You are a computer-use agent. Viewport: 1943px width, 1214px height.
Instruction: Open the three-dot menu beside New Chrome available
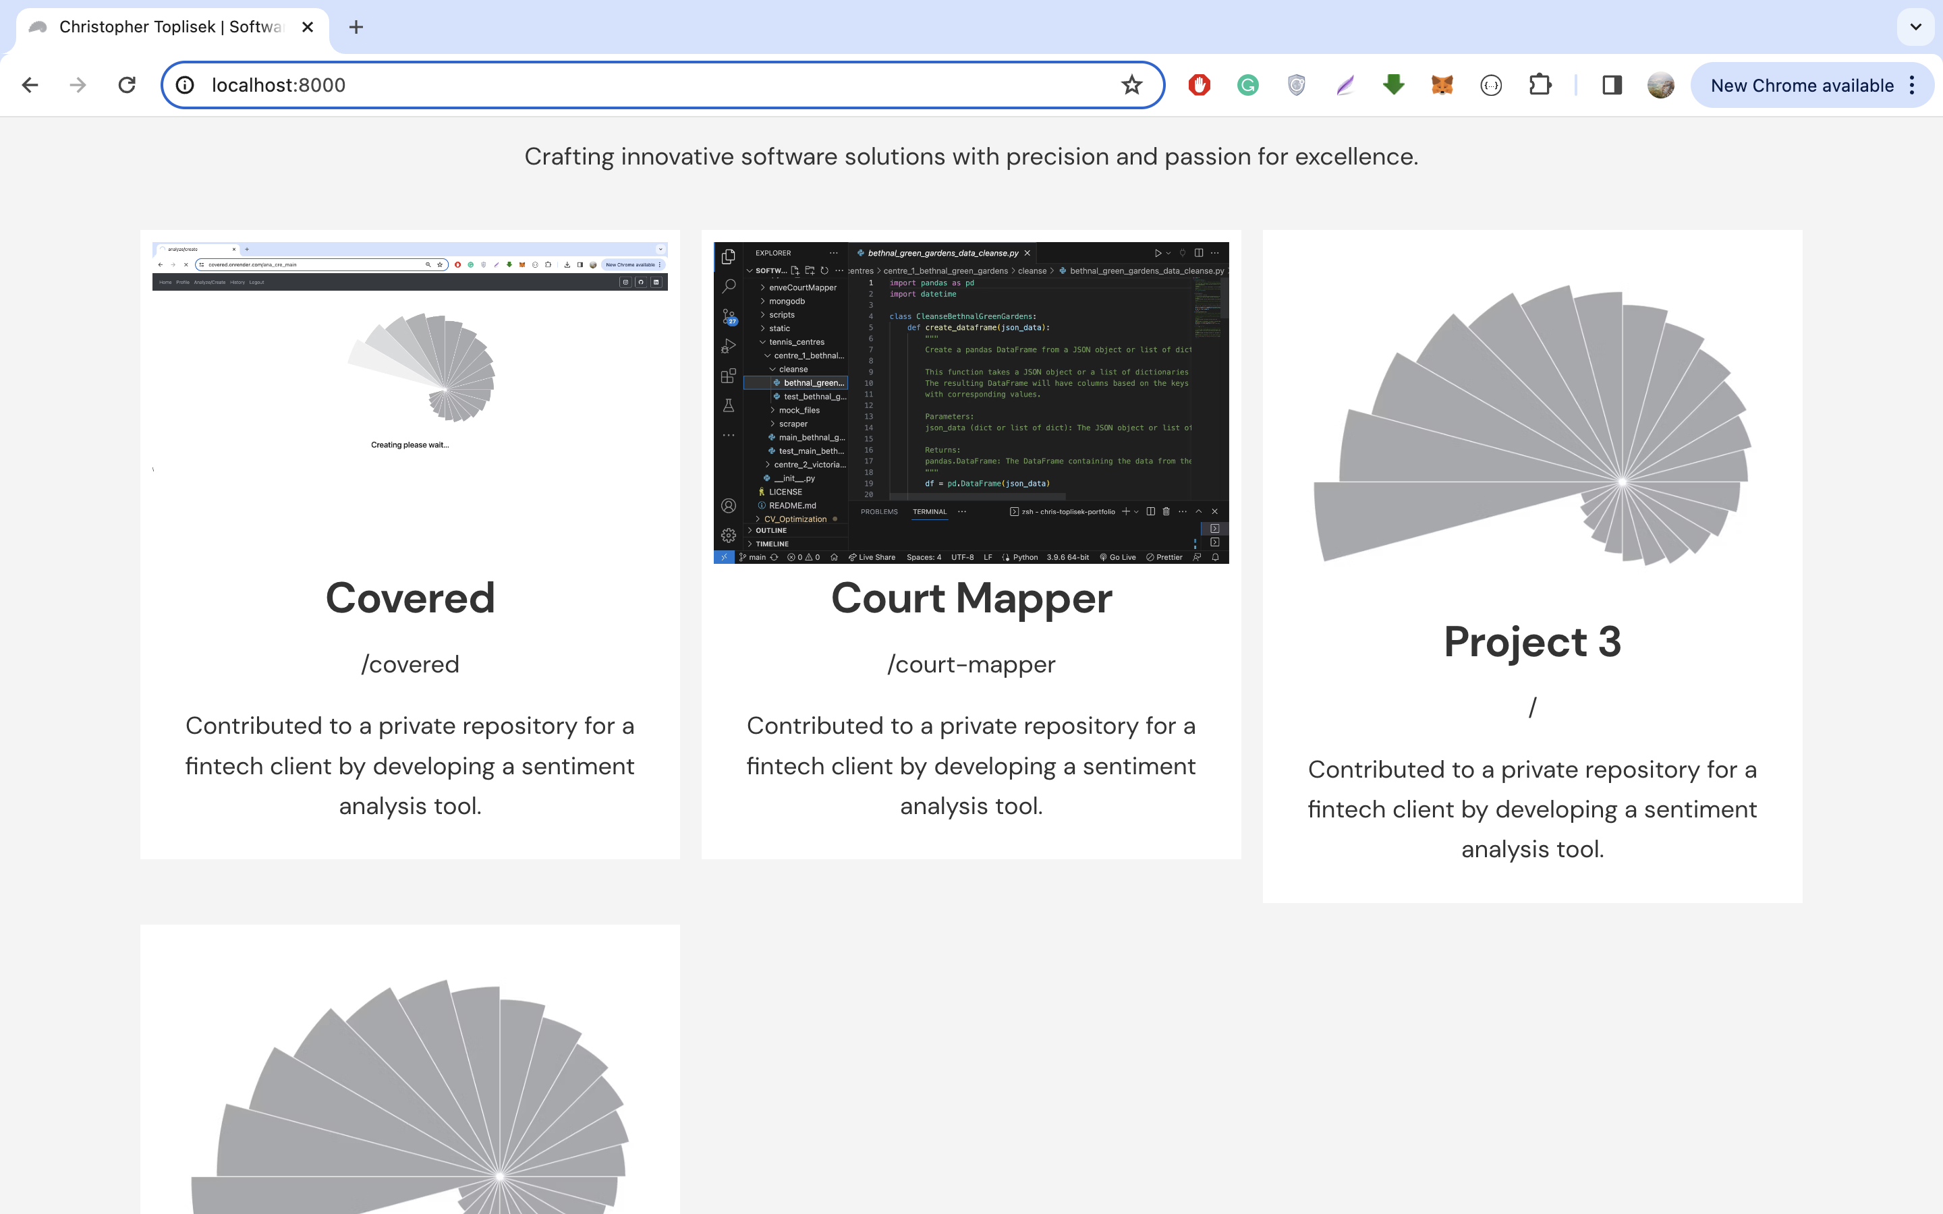pos(1912,84)
